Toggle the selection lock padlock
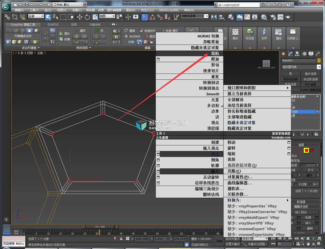 tap(121, 239)
